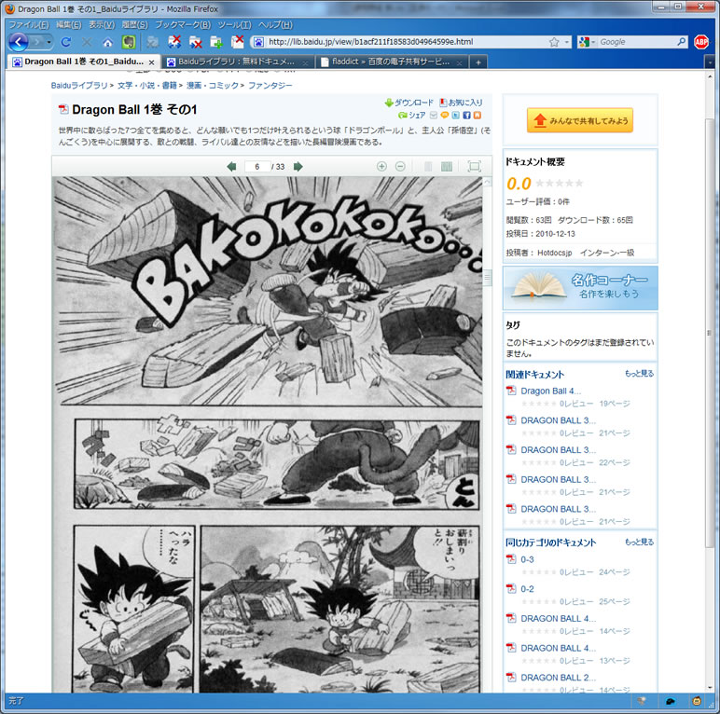Click the rating stars under ドキュメント概要
The width and height of the screenshot is (720, 714).
click(560, 184)
